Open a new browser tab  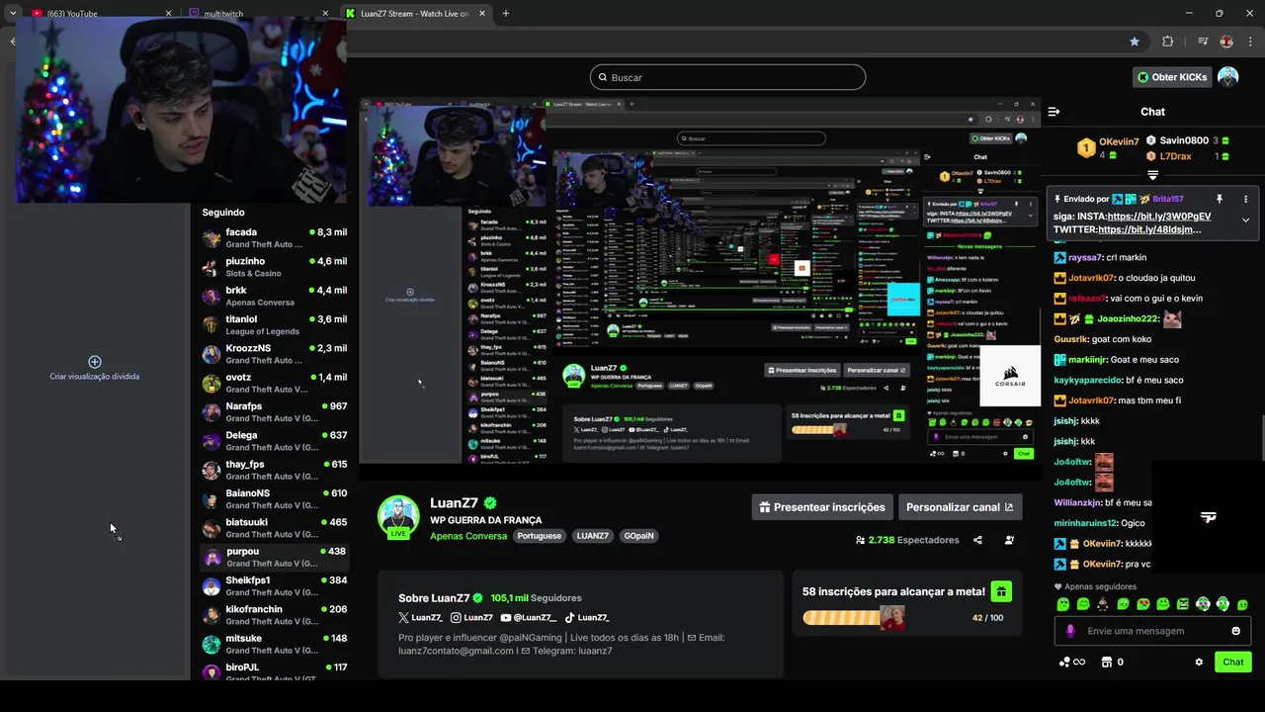click(506, 13)
